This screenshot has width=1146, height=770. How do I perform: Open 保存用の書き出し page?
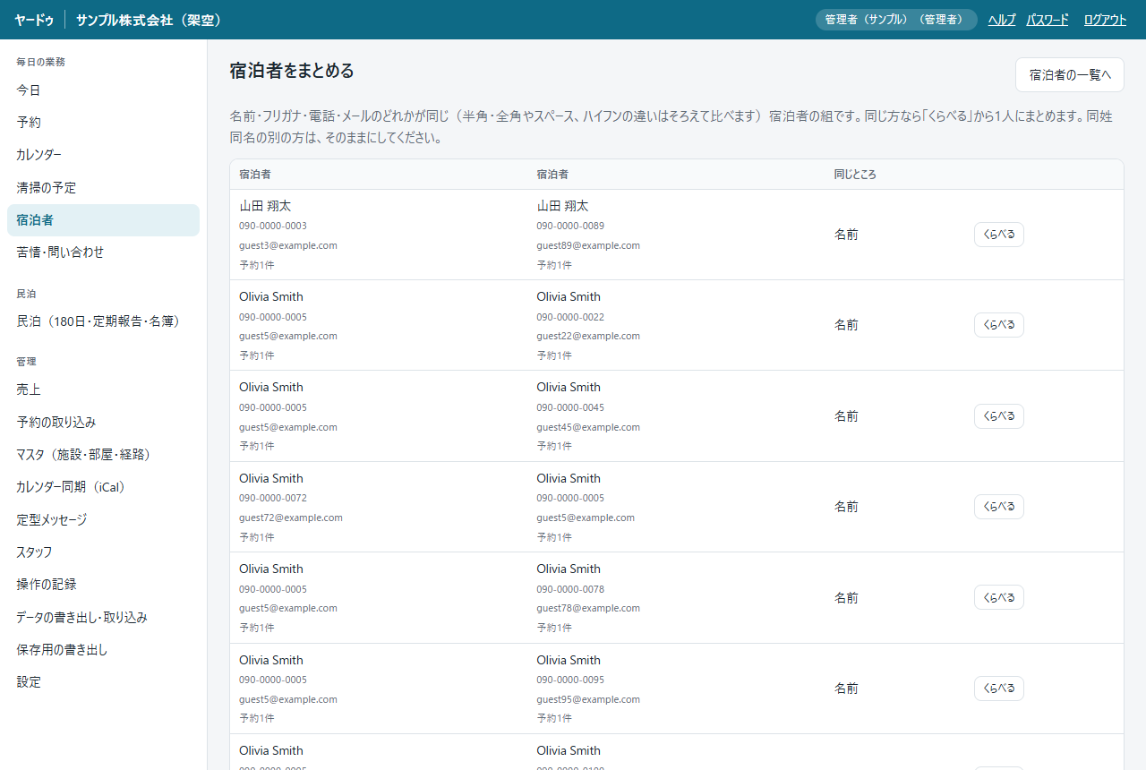pyautogui.click(x=103, y=649)
